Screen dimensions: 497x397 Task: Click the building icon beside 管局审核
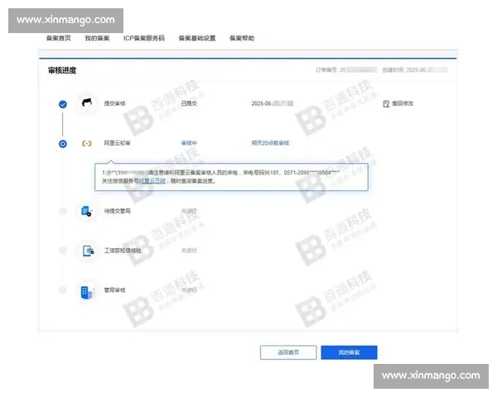tap(86, 292)
